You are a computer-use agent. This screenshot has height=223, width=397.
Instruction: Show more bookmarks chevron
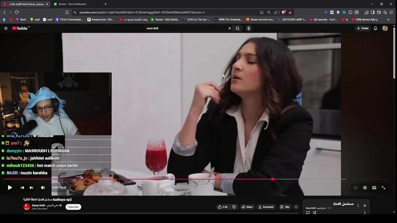pos(388,20)
